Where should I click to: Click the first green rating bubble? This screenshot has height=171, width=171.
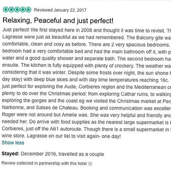tap(6, 9)
